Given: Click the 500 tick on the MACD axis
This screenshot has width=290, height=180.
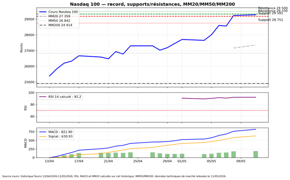Looking at the screenshot, I should (32, 141).
